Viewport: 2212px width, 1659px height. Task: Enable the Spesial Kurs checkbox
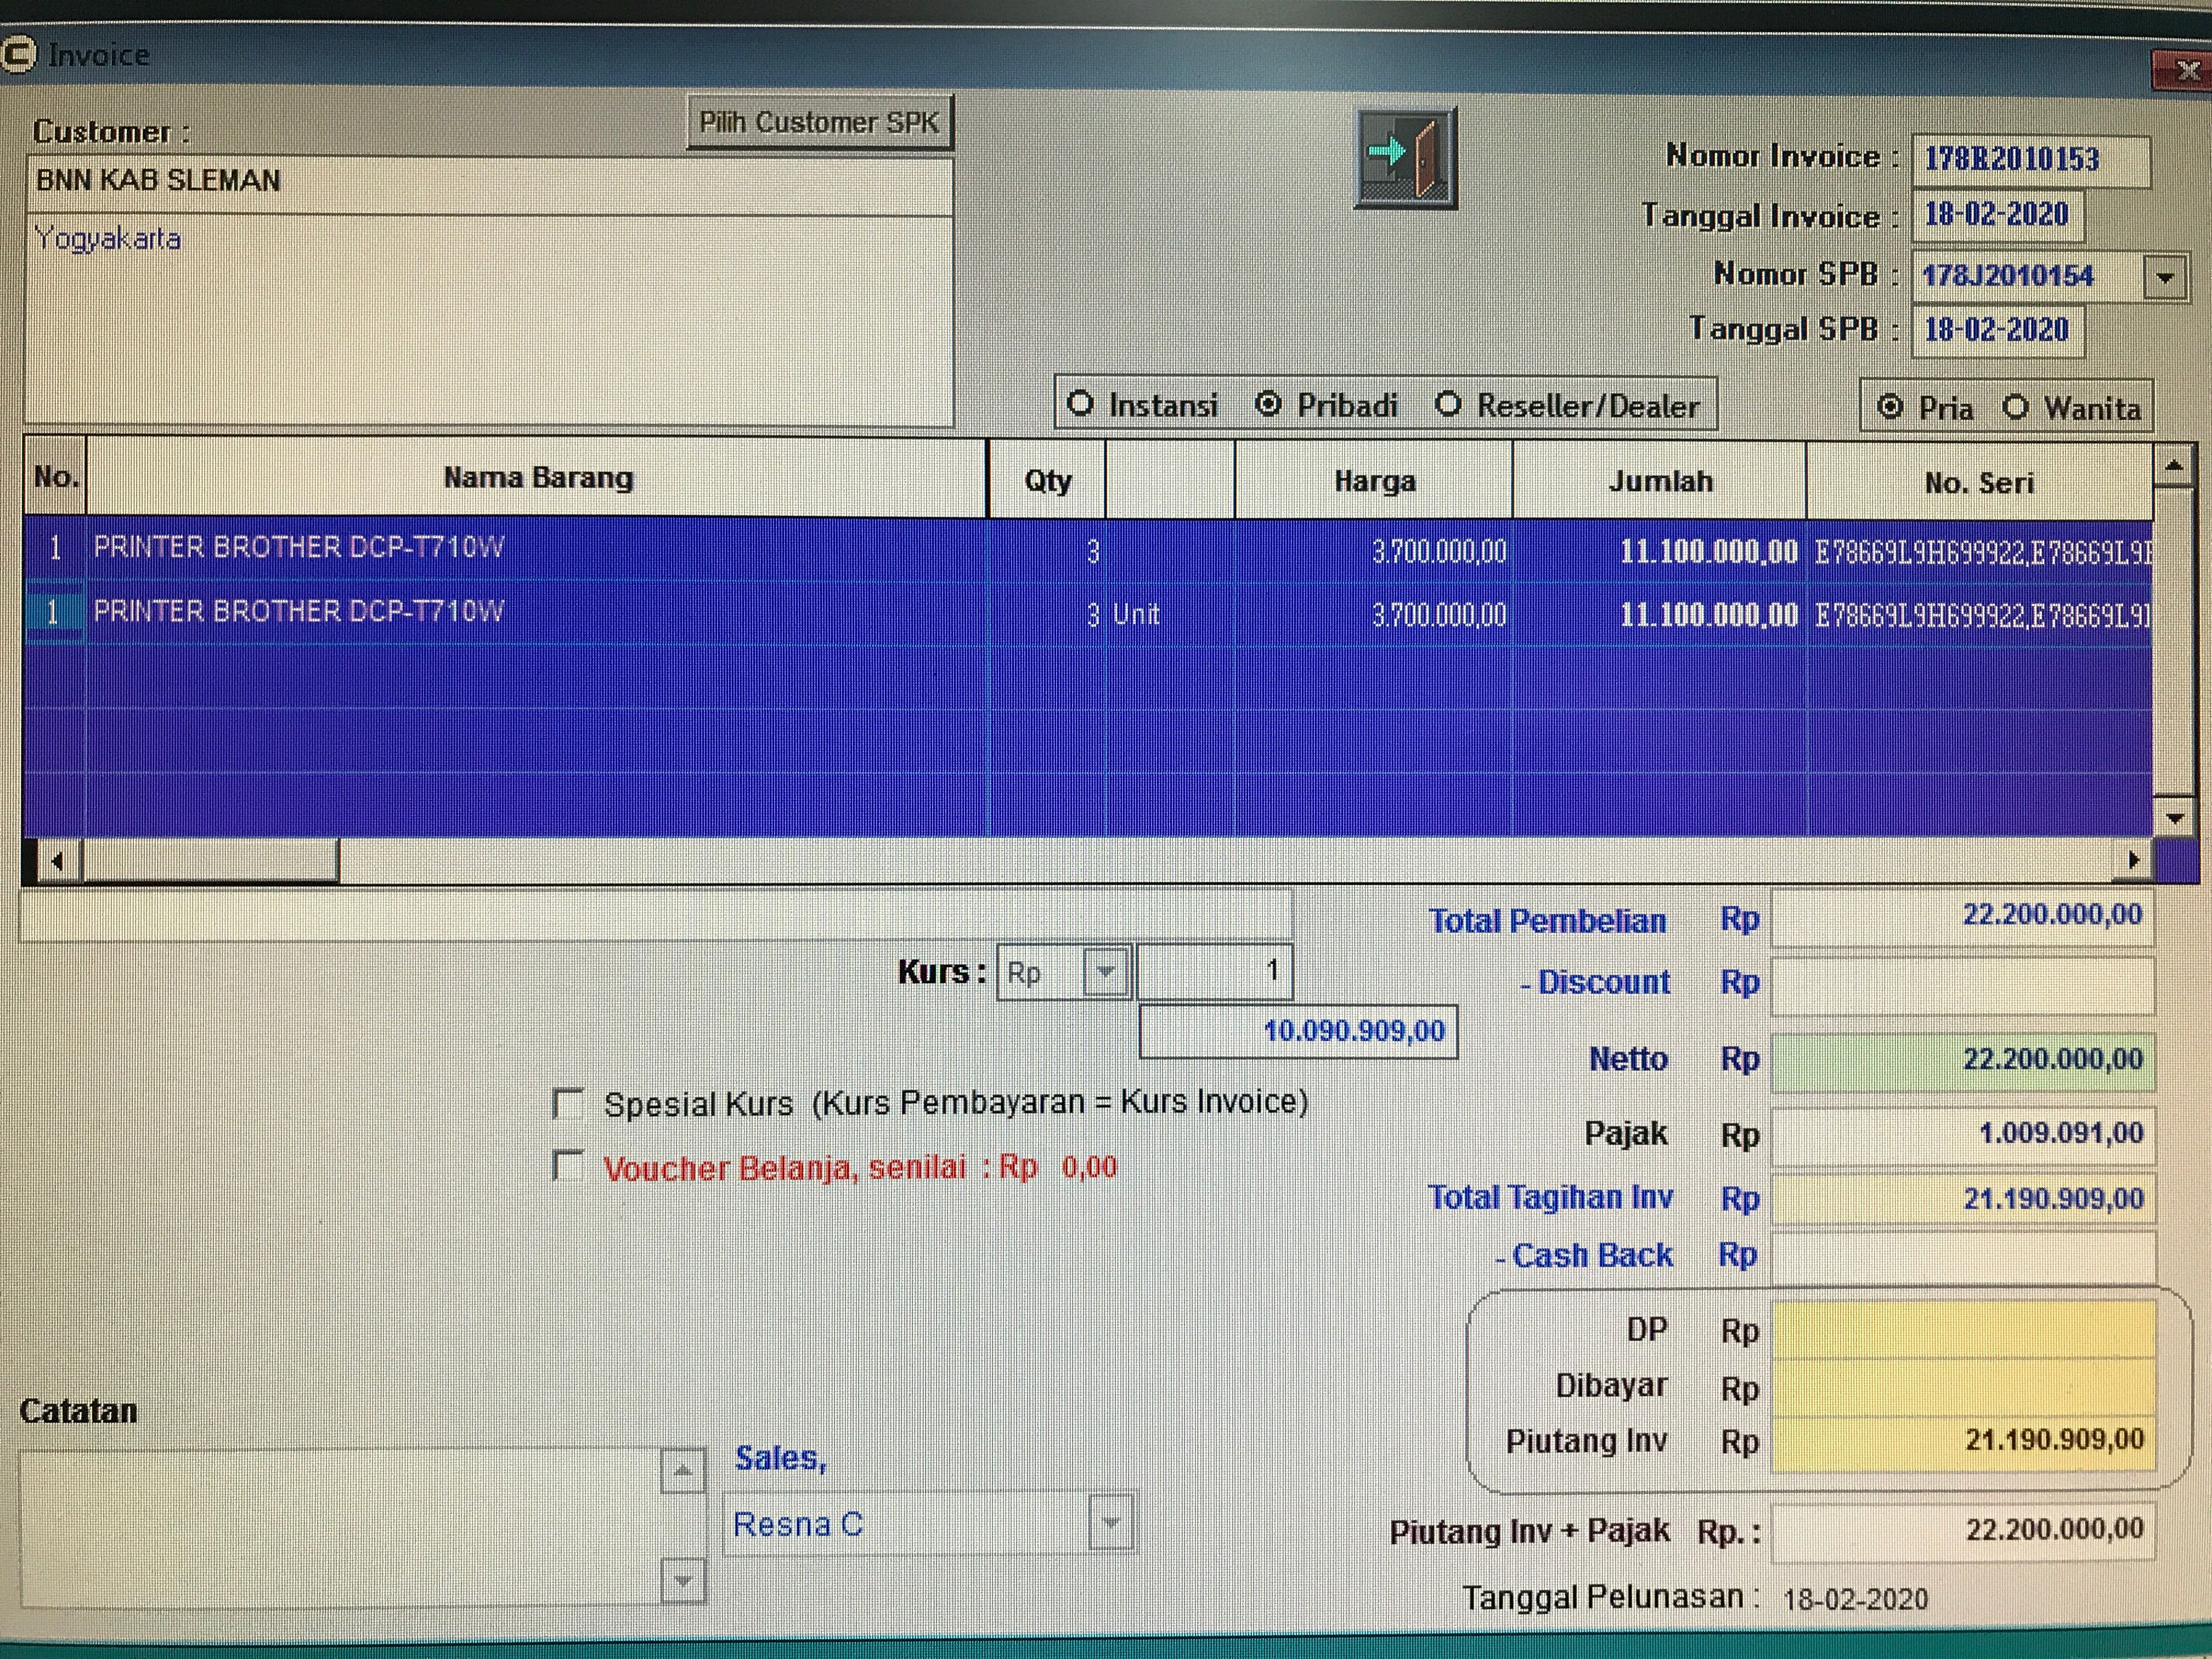[568, 1104]
